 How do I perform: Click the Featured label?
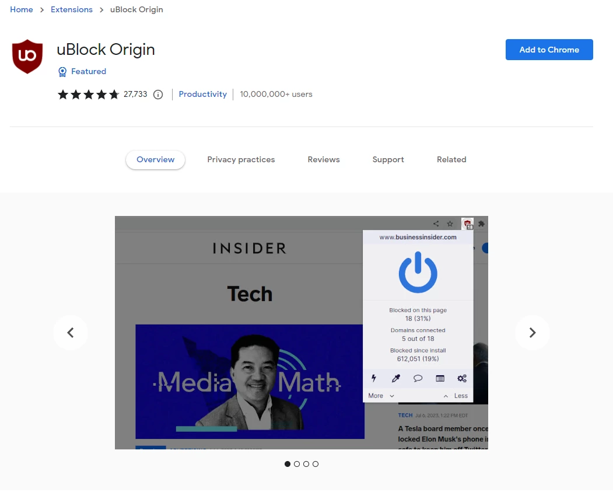point(89,71)
